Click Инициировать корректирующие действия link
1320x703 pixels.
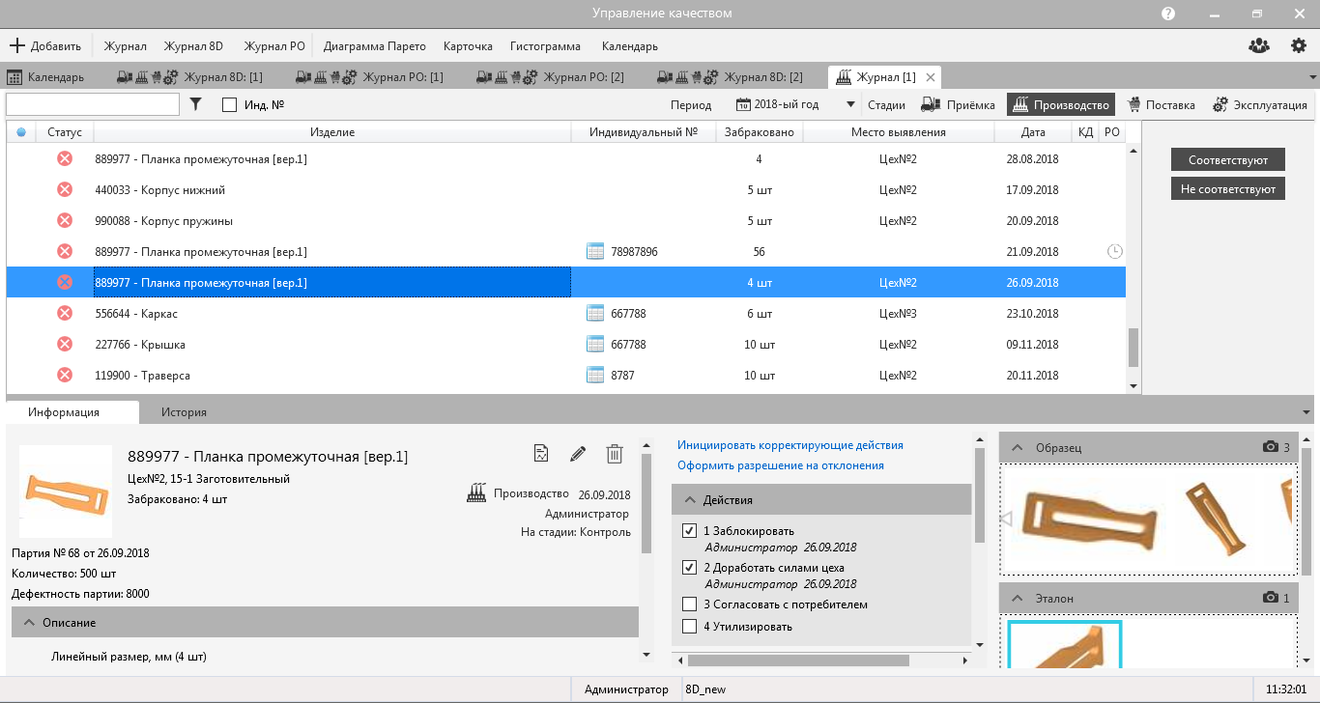[x=790, y=445]
